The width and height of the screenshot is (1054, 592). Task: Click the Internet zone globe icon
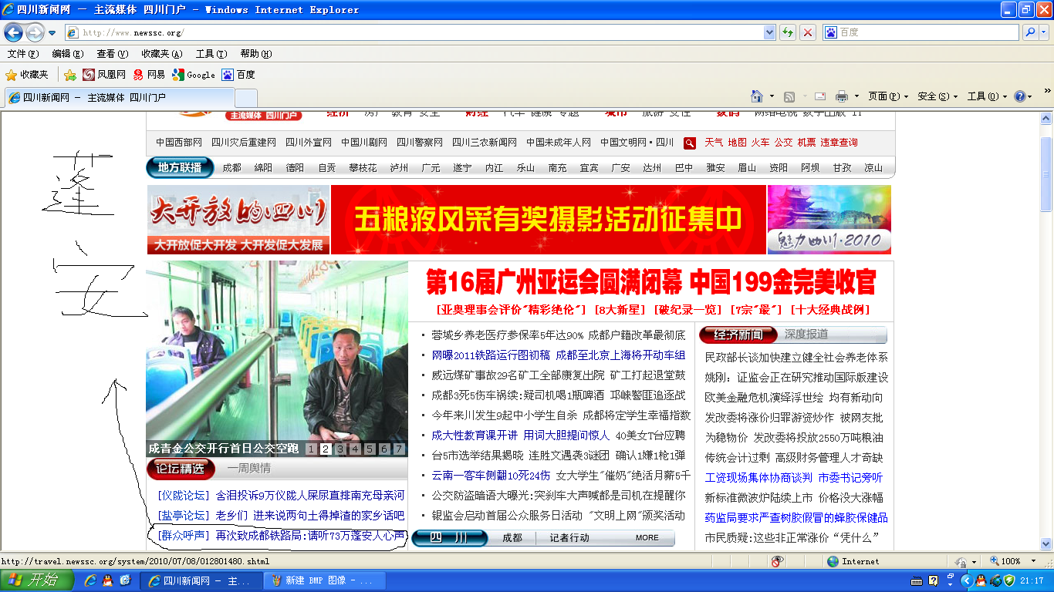(x=833, y=561)
